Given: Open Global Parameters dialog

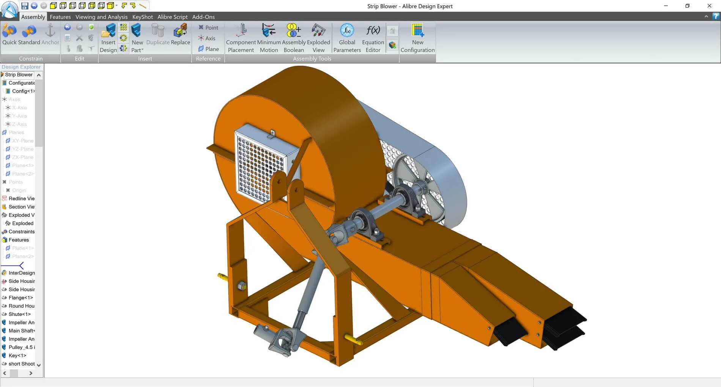Looking at the screenshot, I should [347, 38].
